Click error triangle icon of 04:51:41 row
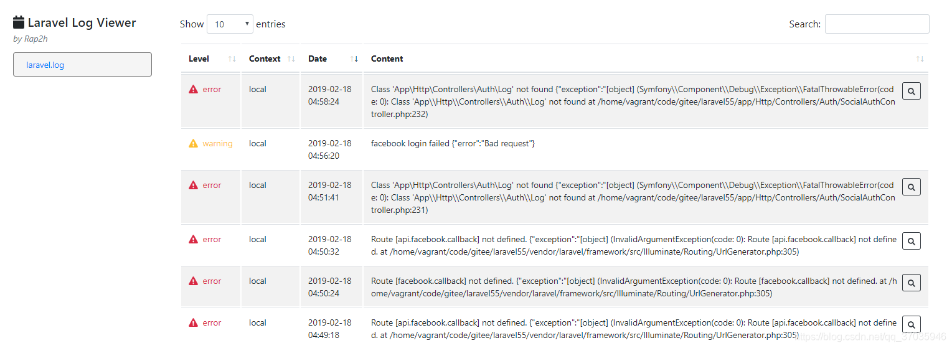Viewport: 952px width, 348px height. tap(193, 185)
